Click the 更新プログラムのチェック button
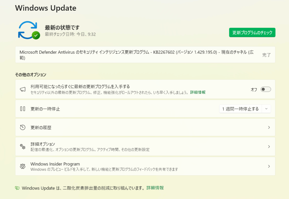 point(252,32)
